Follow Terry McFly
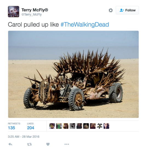148x151 pixels. click(127, 10)
